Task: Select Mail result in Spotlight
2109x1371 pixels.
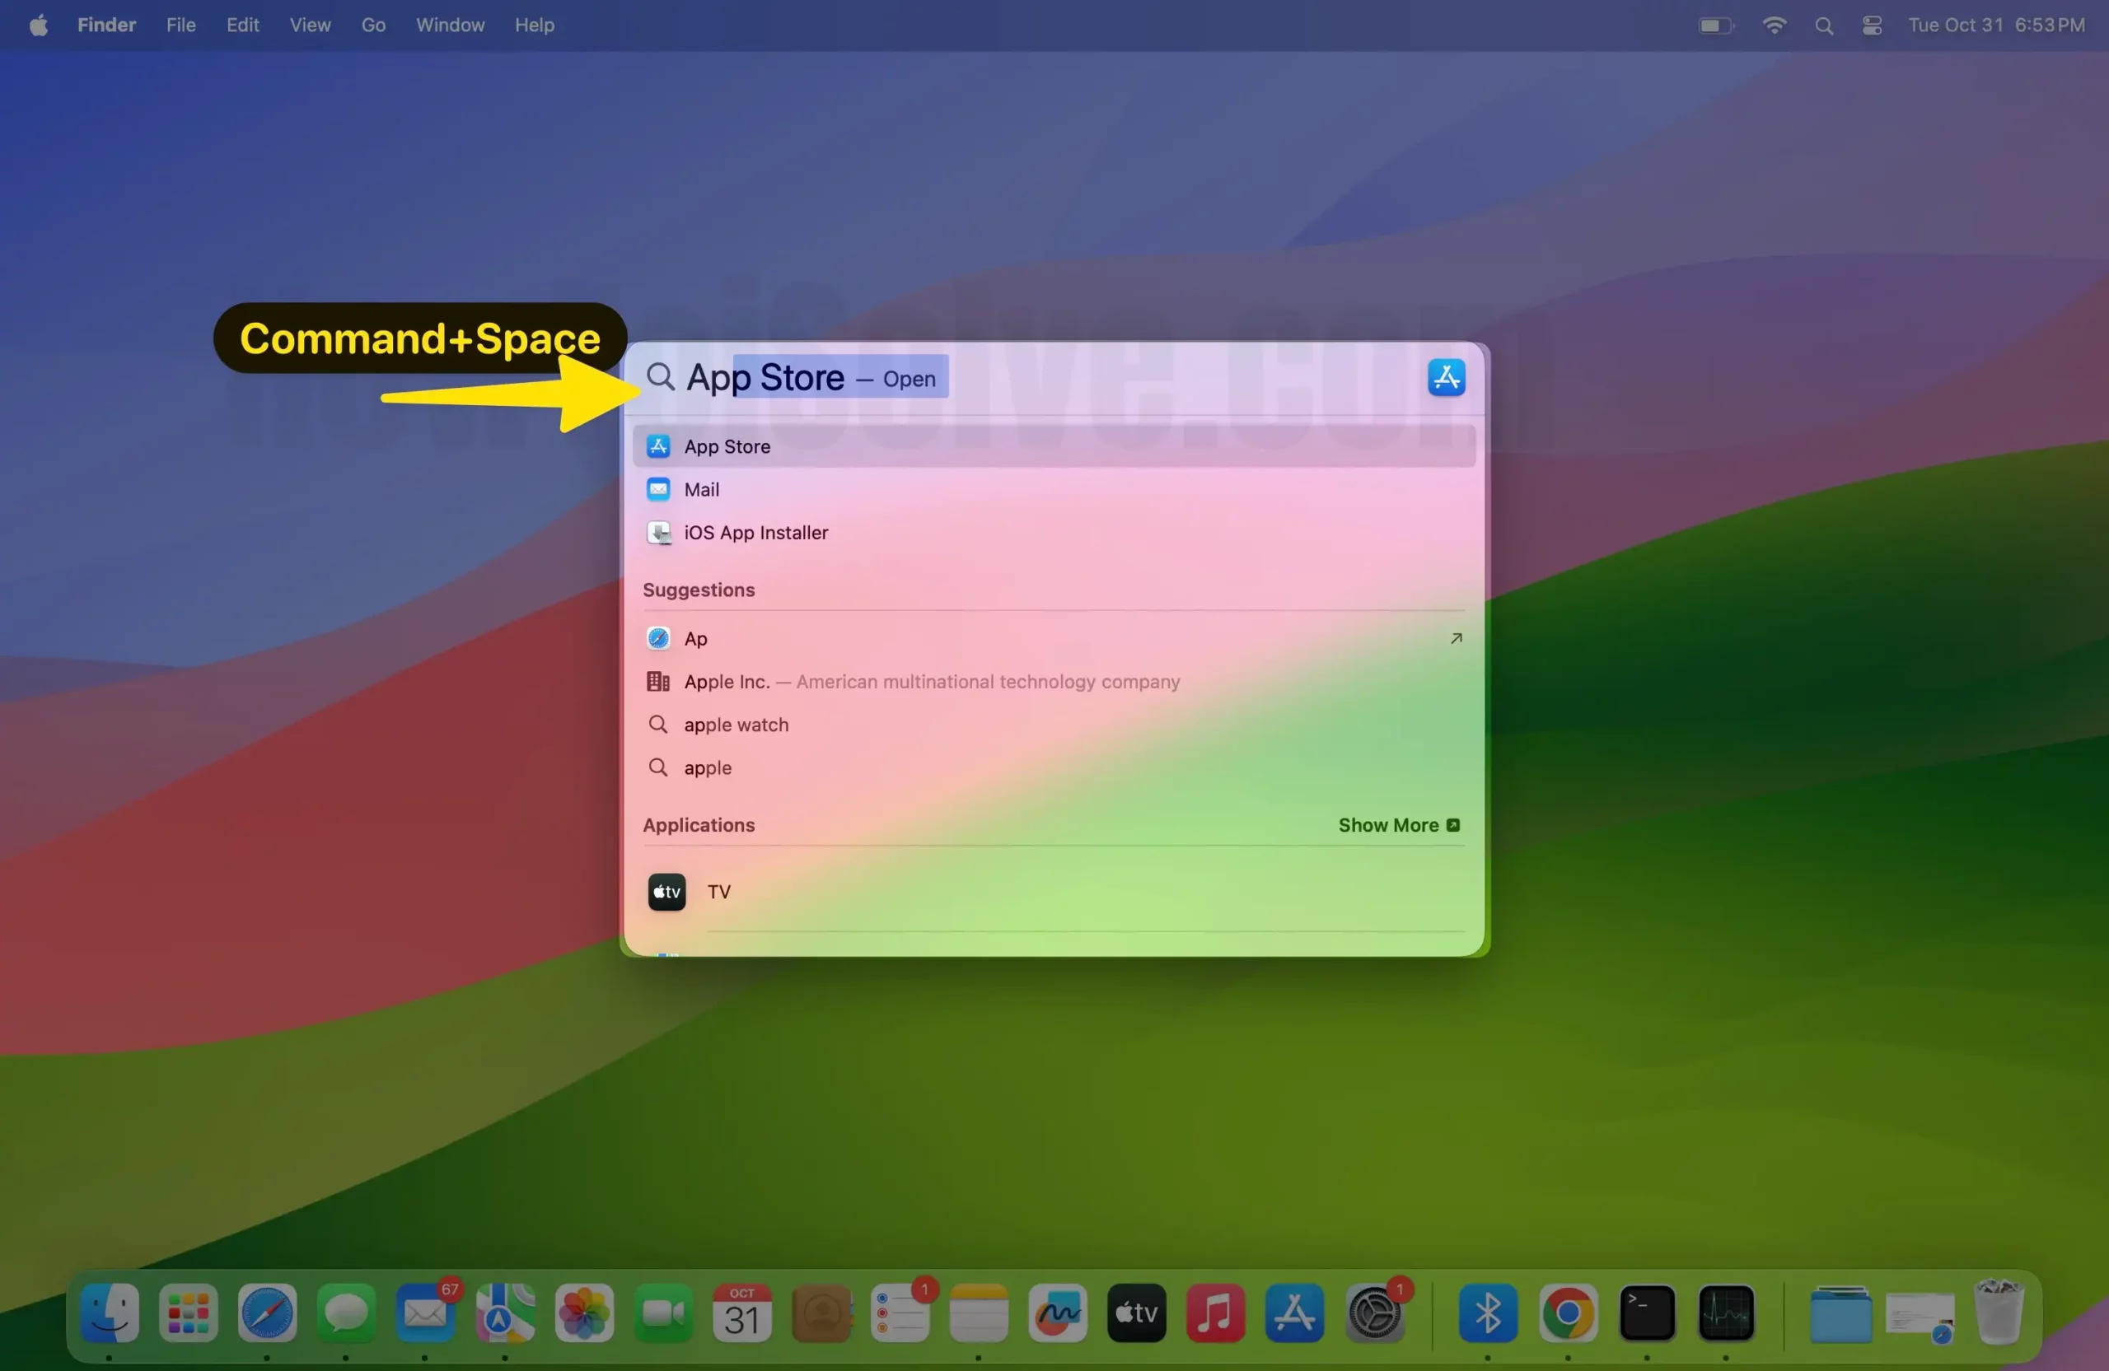Action: (x=1054, y=490)
